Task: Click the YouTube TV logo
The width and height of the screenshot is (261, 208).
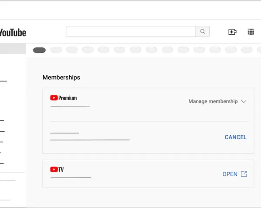Action: (57, 169)
